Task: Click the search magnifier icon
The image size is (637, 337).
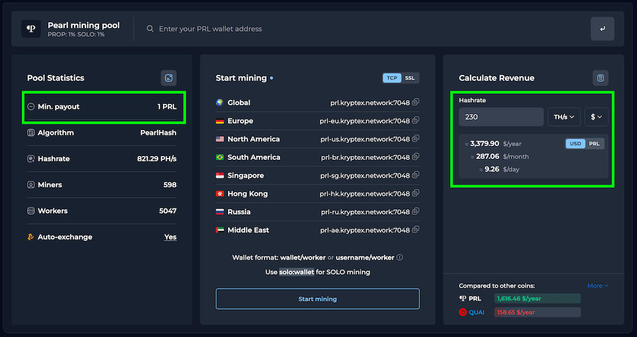Action: [x=150, y=29]
